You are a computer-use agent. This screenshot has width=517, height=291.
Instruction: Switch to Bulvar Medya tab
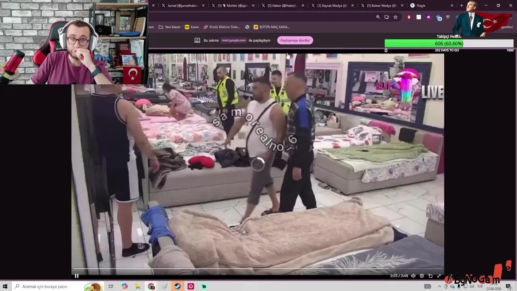click(382, 6)
